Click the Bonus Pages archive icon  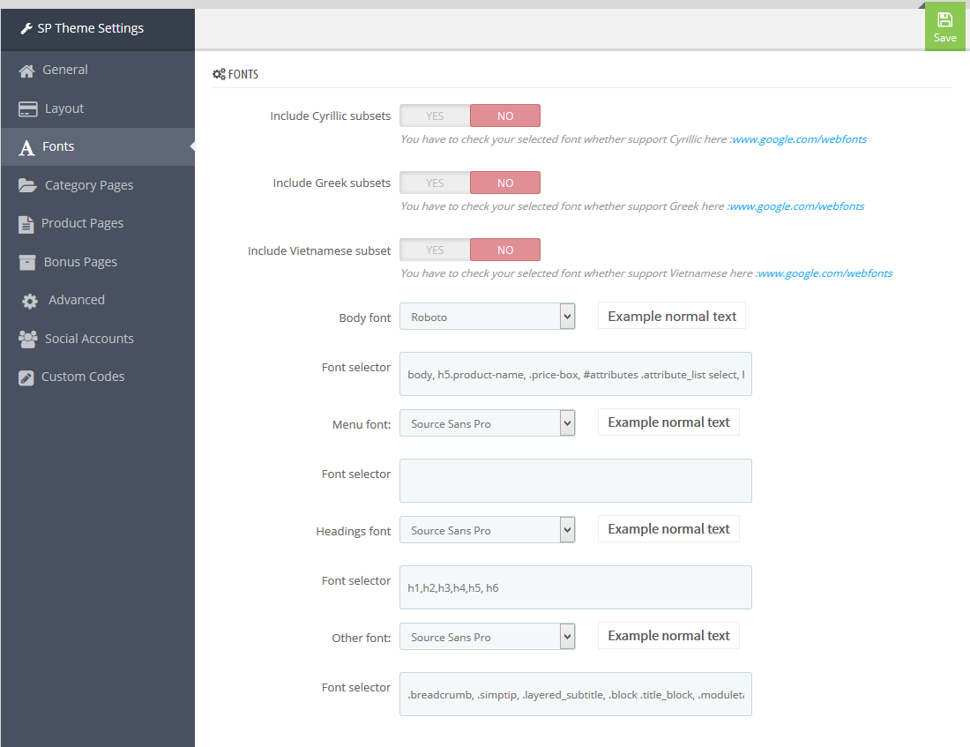point(28,262)
